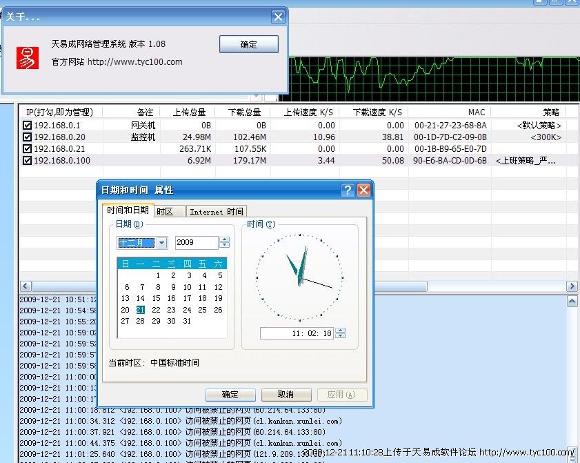Click 确定 in the date and time dialog
The height and width of the screenshot is (463, 580).
point(230,395)
